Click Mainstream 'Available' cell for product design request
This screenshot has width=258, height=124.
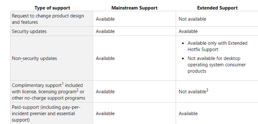click(105, 19)
